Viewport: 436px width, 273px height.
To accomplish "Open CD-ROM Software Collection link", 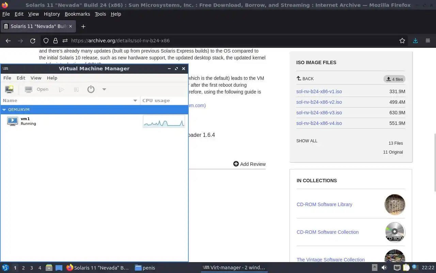I will pyautogui.click(x=327, y=232).
